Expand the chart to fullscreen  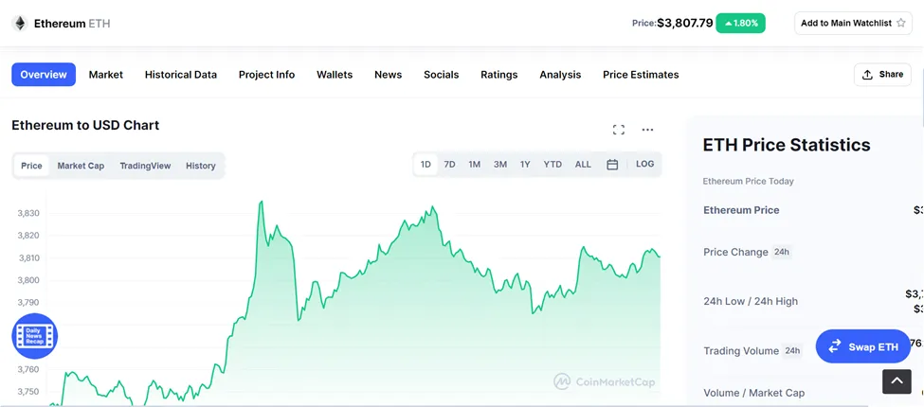pos(618,130)
